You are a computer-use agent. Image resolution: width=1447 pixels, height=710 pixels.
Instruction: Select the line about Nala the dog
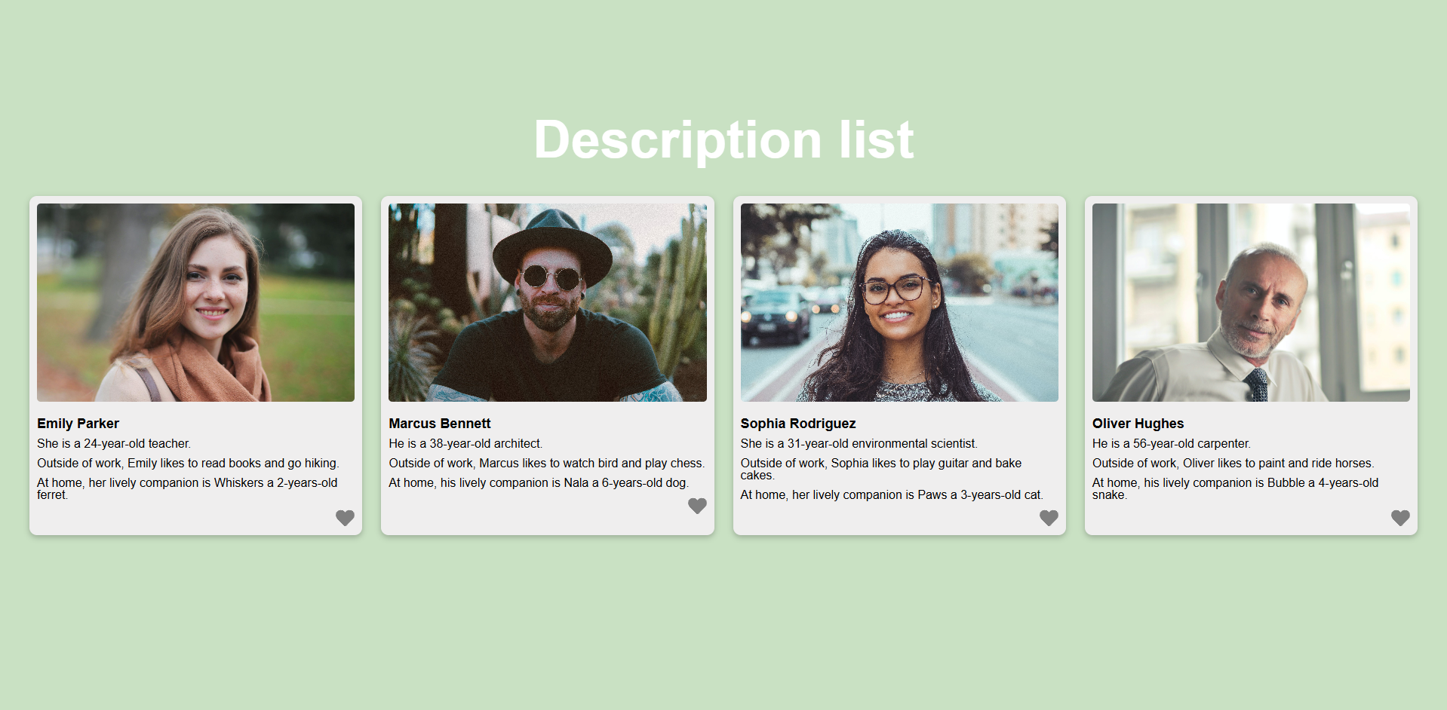click(539, 482)
